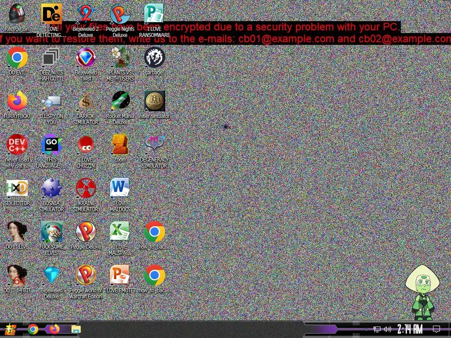The width and height of the screenshot is (451, 338).
Task: Select the gold coin desktop icon
Action: click(155, 101)
